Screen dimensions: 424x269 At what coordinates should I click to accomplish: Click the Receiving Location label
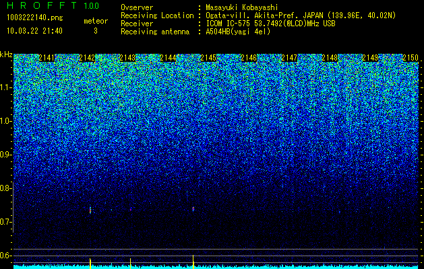pos(157,15)
